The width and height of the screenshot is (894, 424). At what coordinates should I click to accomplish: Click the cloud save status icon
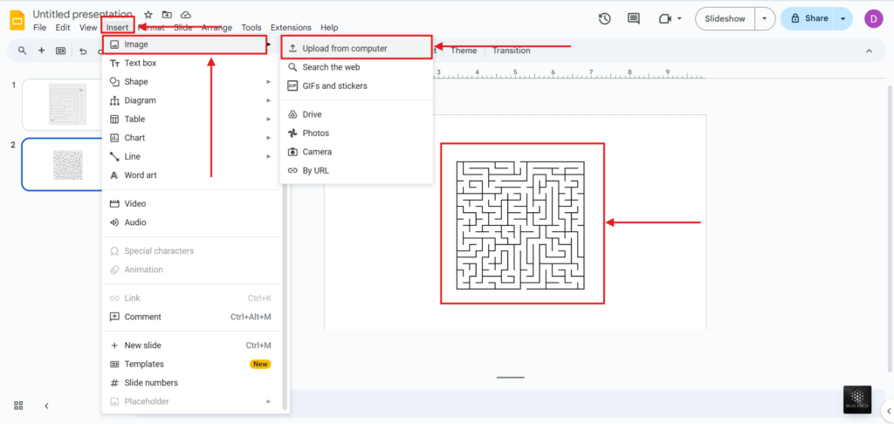[186, 15]
